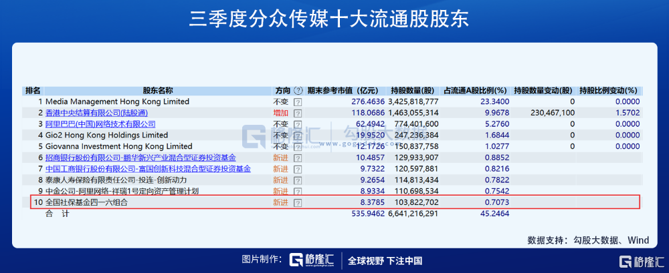Click the 增加 direction label
Viewport: 669px width, 273px height.
coord(281,113)
